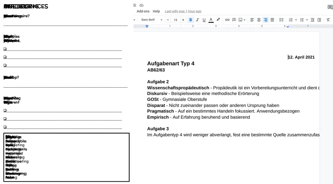Screen dimensions: 333x184
Task: Click the left indent marker on ruler
Action: click(x=147, y=26)
